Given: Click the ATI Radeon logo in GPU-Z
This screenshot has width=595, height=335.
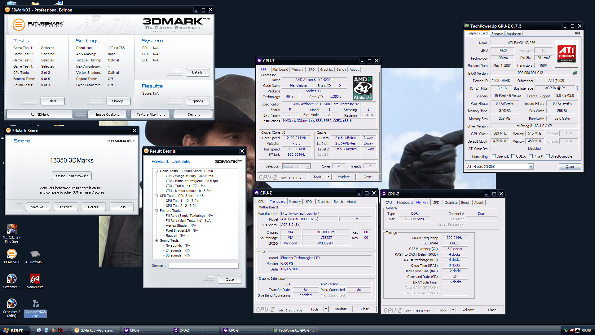Looking at the screenshot, I should [x=566, y=53].
